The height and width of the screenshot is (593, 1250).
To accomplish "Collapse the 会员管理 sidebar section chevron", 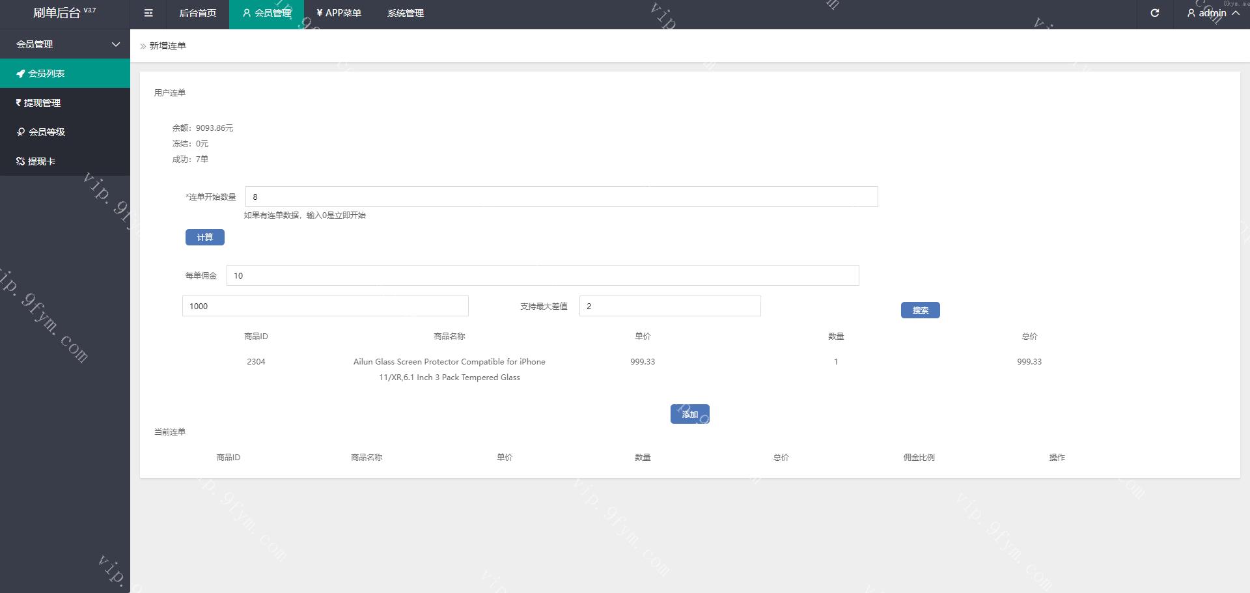I will click(x=116, y=44).
